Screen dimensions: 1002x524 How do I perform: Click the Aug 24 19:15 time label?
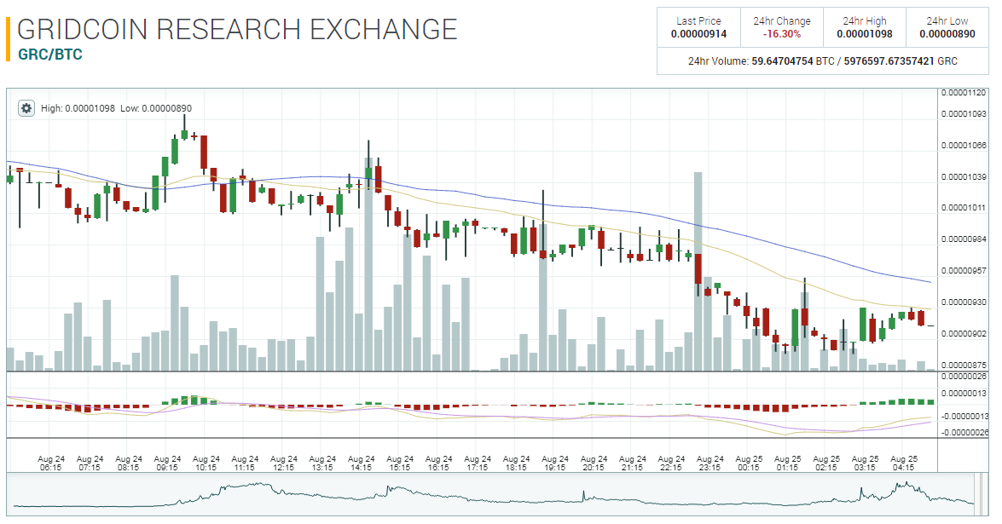tap(554, 464)
